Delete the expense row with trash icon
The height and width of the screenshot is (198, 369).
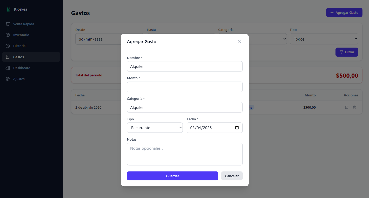(x=355, y=107)
